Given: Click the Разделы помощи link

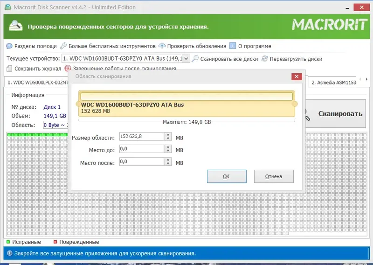Looking at the screenshot, I should pyautogui.click(x=35, y=46).
